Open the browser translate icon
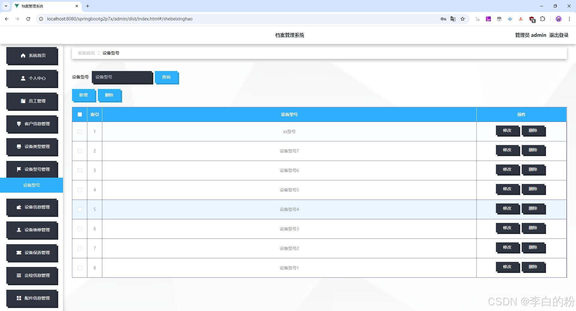576x311 pixels. [x=453, y=19]
